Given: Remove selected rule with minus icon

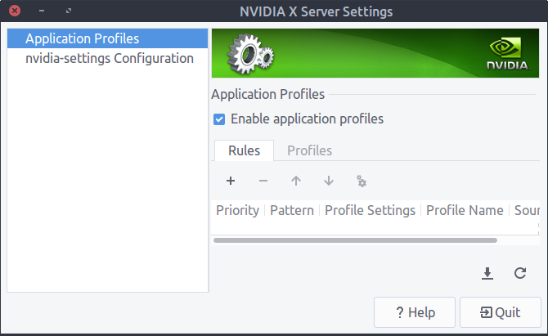Looking at the screenshot, I should pos(263,181).
